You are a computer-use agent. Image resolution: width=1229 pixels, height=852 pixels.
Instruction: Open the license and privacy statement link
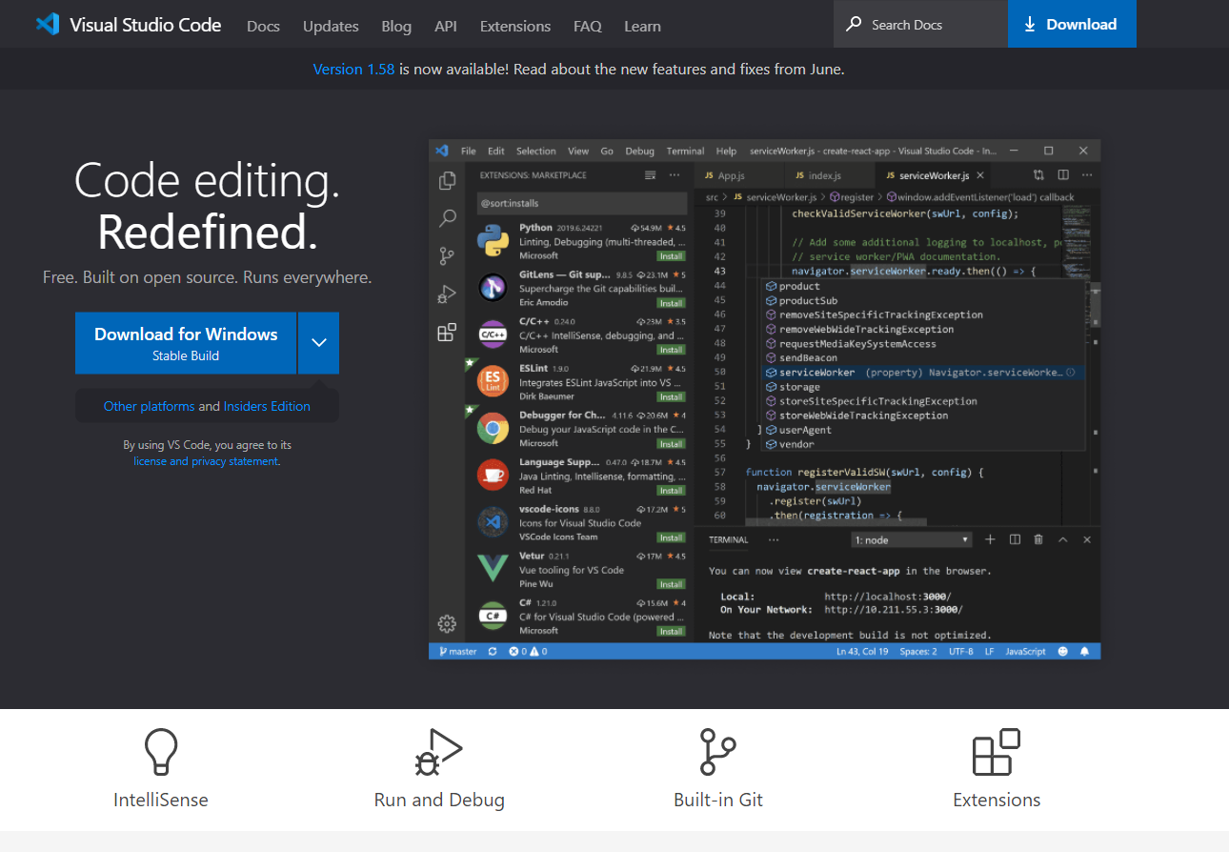click(x=207, y=461)
